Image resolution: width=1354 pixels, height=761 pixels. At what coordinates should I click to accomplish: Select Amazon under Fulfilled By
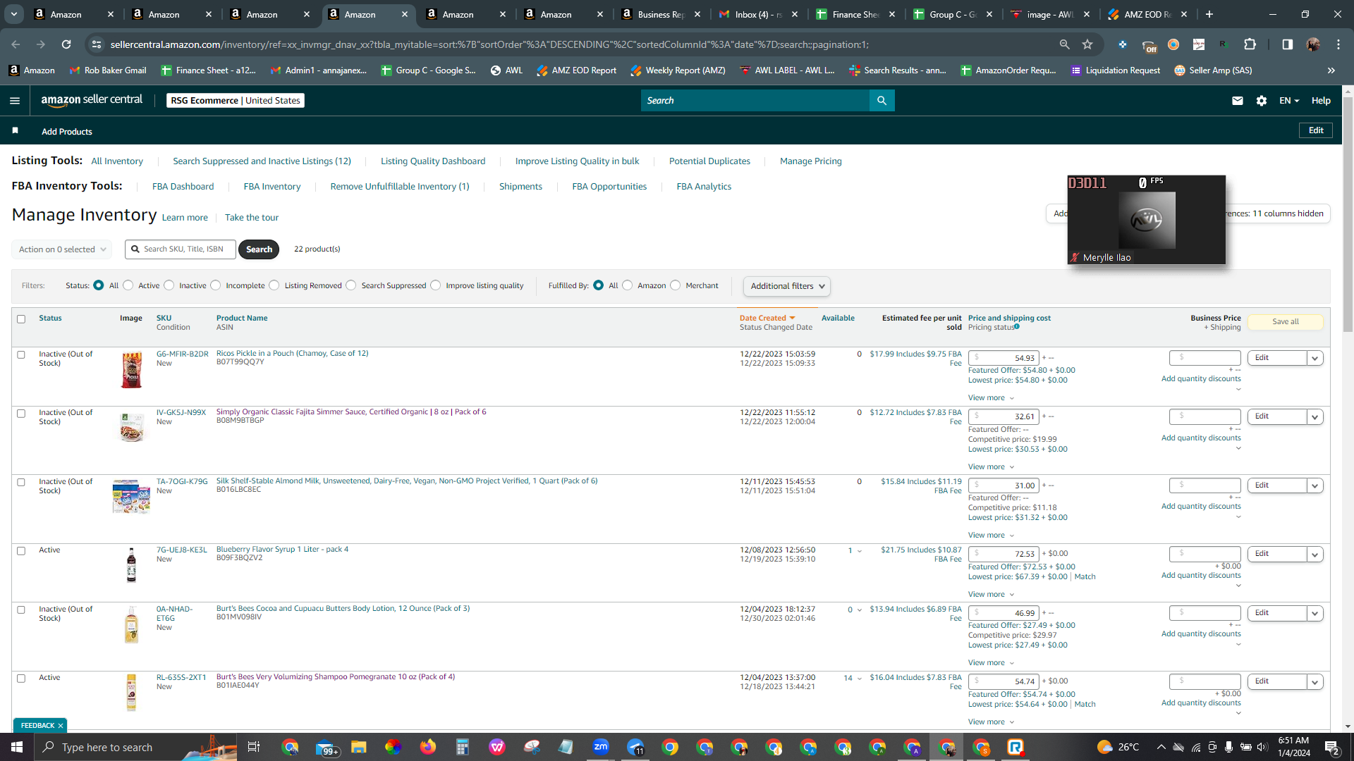click(627, 285)
